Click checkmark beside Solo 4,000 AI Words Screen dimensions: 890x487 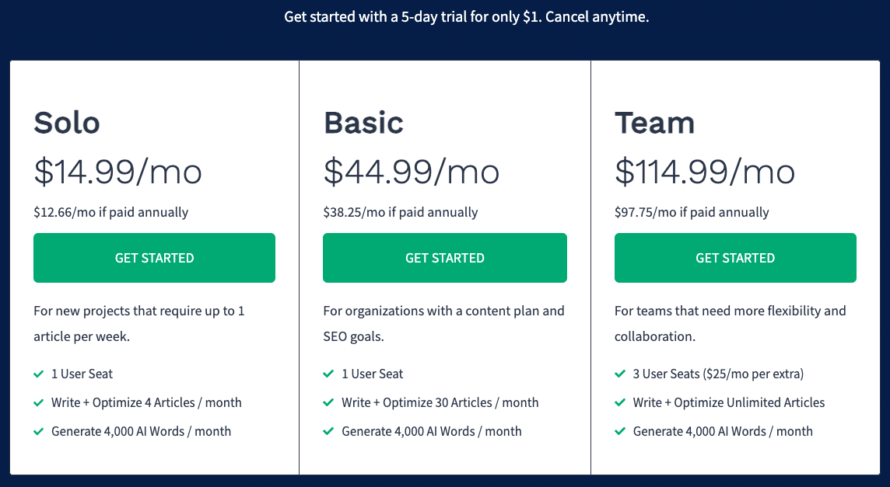click(x=39, y=431)
